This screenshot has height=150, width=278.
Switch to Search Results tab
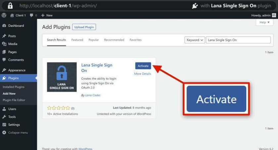(56, 40)
